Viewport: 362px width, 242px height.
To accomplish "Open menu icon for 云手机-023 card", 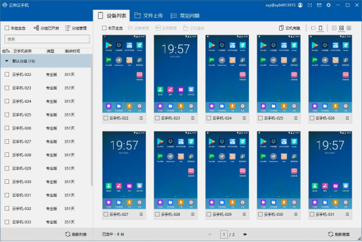I will coord(193,118).
